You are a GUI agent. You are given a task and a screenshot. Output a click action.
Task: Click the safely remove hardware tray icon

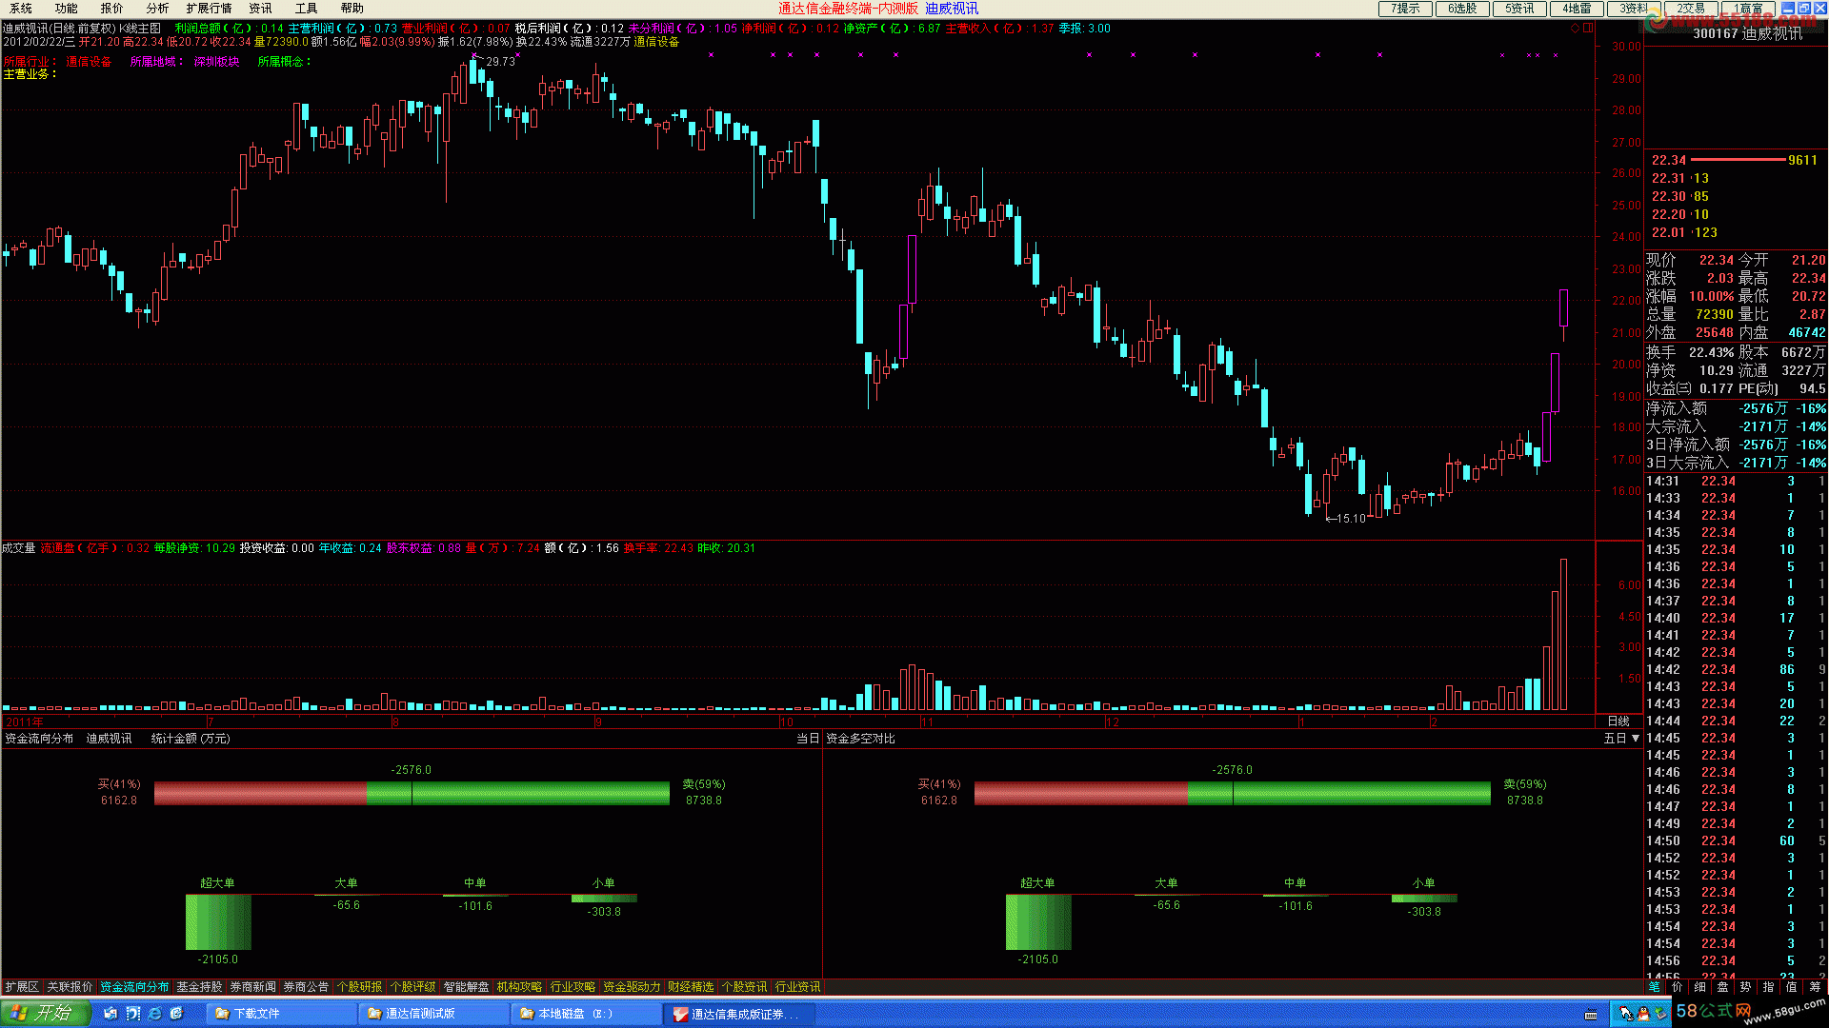pos(1661,1015)
